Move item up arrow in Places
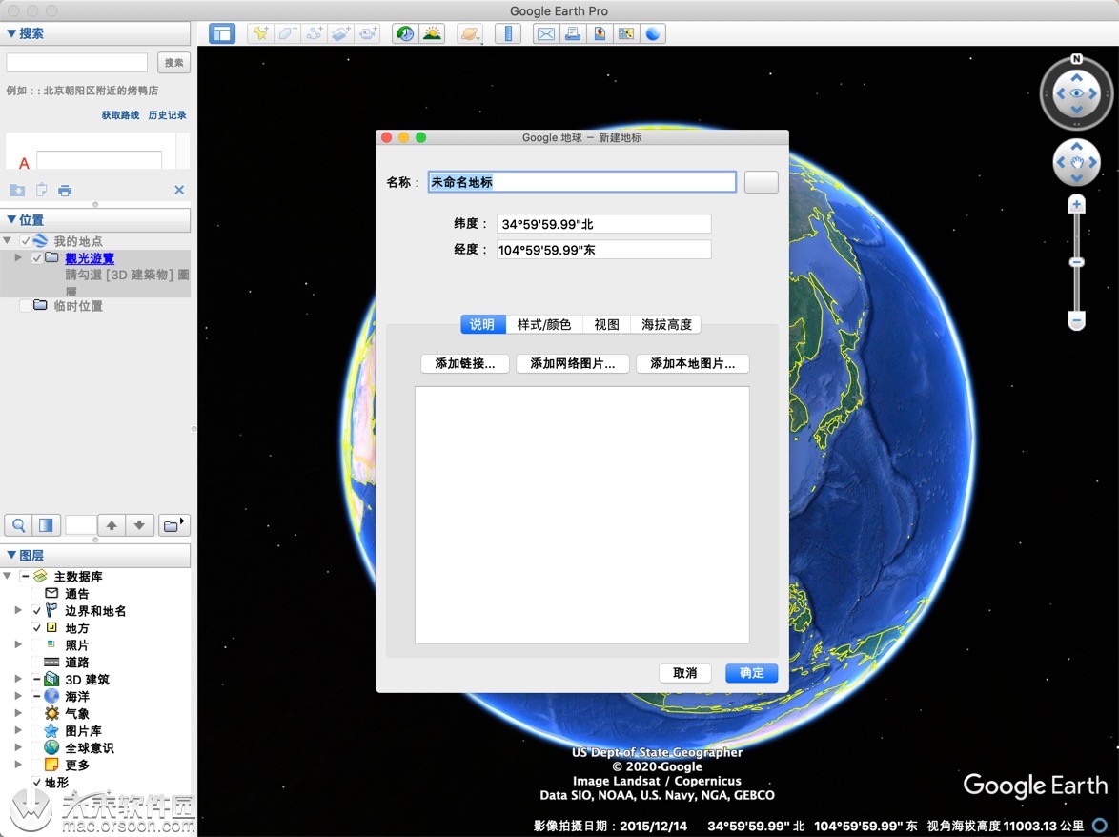This screenshot has height=837, width=1119. 112,525
